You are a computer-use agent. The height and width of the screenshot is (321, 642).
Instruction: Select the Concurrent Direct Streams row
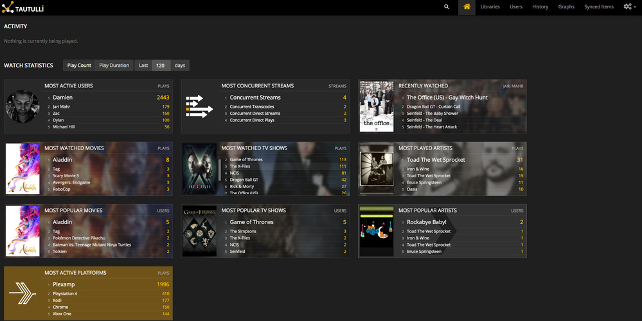tap(286, 113)
